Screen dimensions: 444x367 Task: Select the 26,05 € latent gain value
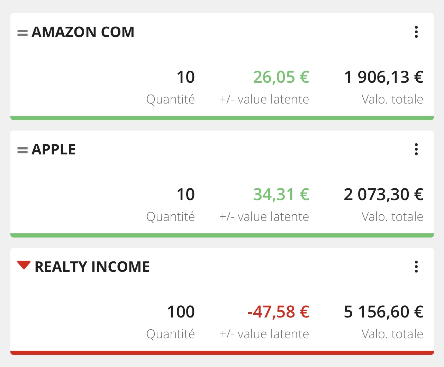[x=281, y=77]
